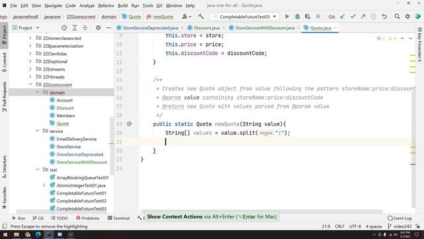Select EmailDeliveryService in the tree
The height and width of the screenshot is (239, 424).
point(77,139)
